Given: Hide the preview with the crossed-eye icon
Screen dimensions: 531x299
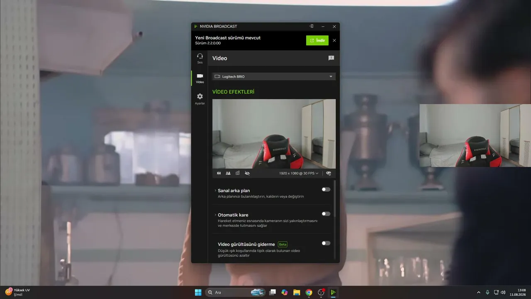Looking at the screenshot, I should pyautogui.click(x=247, y=173).
